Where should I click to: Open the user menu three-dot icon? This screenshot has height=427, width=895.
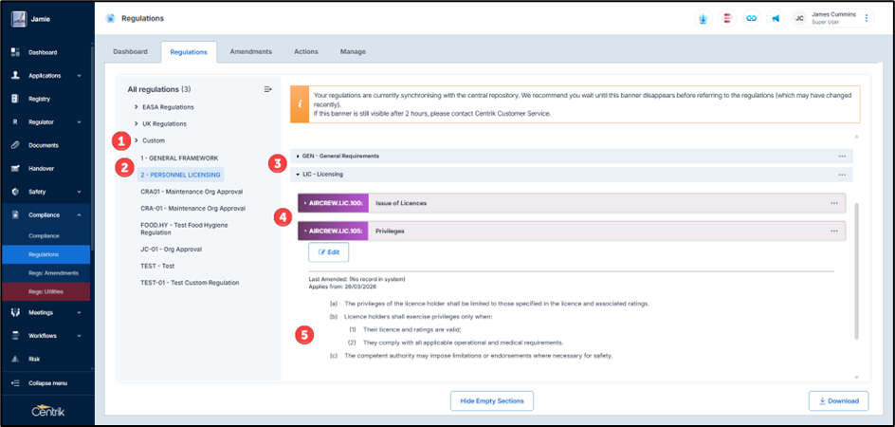[866, 18]
